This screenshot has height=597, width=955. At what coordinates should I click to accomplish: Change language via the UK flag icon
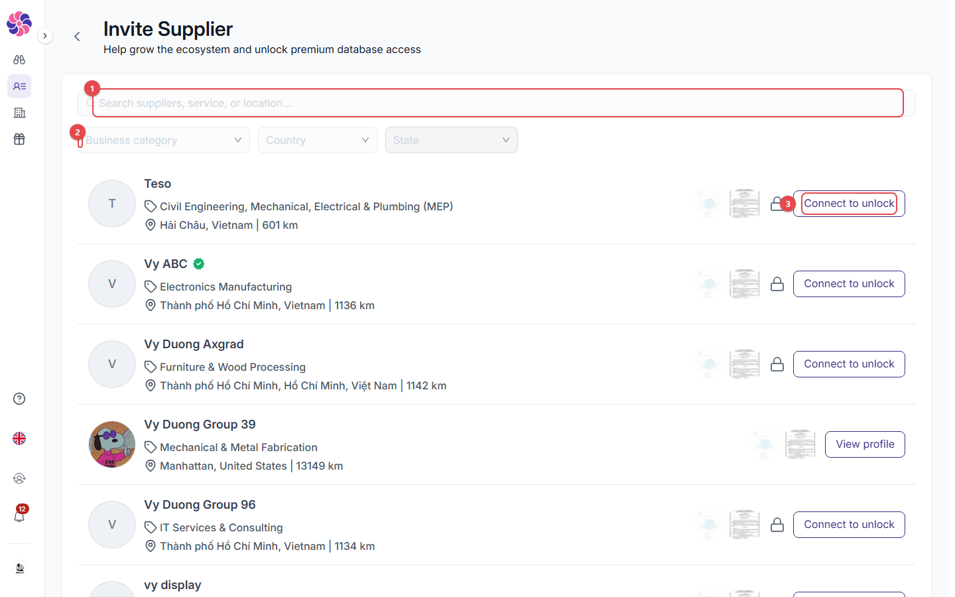(19, 438)
